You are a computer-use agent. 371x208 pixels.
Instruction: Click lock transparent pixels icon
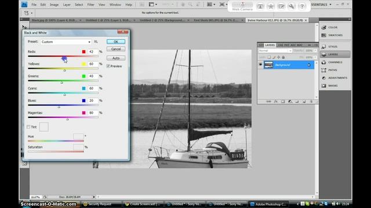269,57
